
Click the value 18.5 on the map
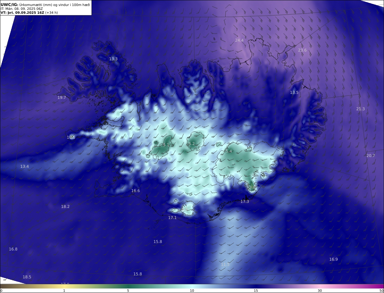click(x=27, y=277)
